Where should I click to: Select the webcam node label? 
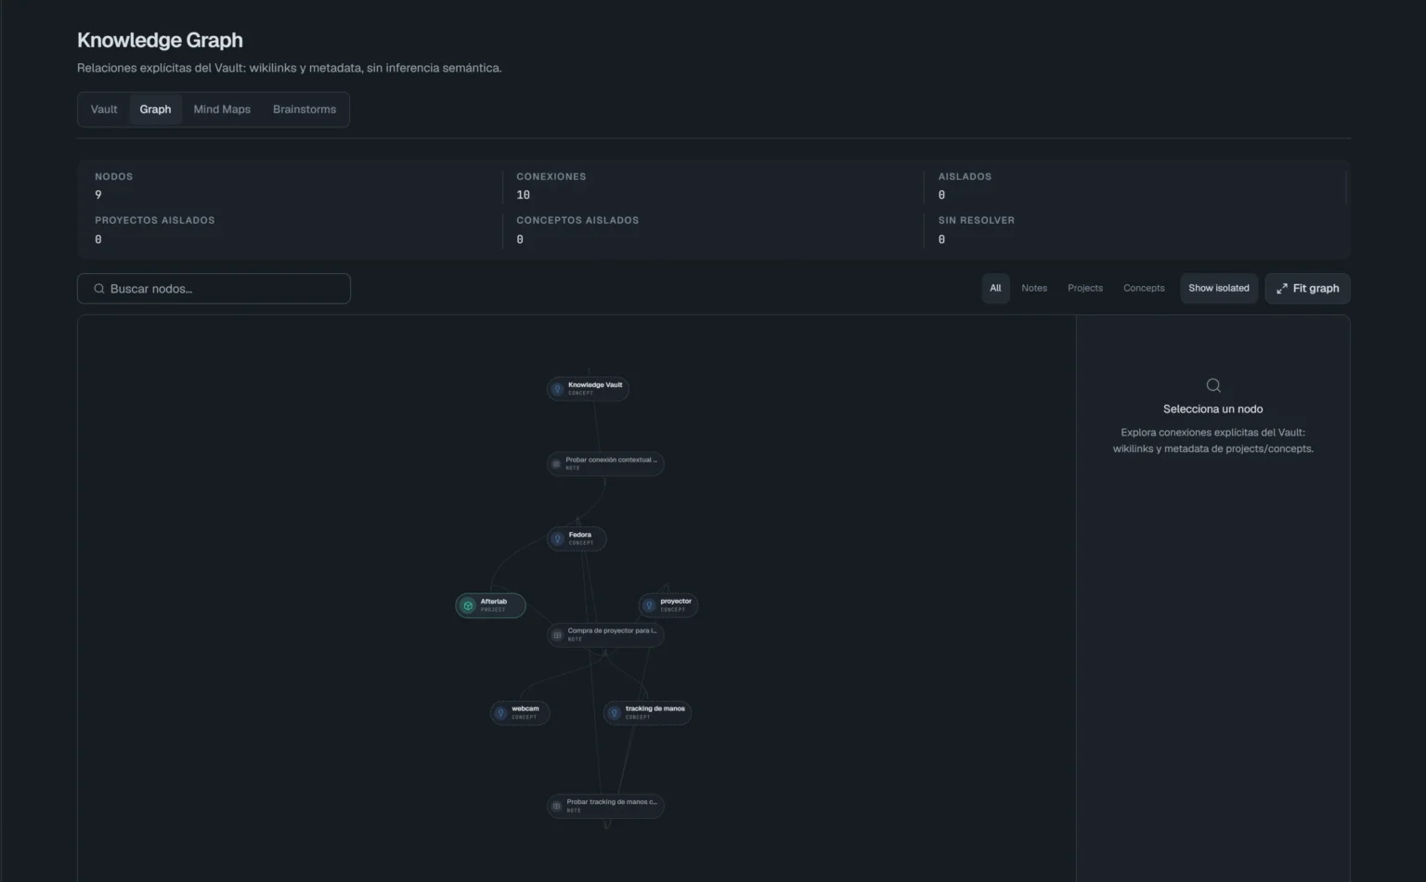pyautogui.click(x=525, y=708)
